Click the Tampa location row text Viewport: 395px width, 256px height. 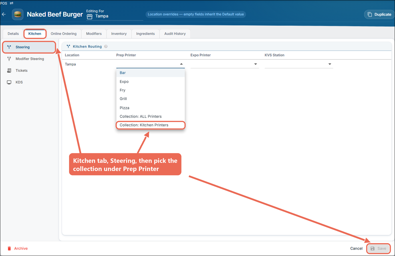70,64
